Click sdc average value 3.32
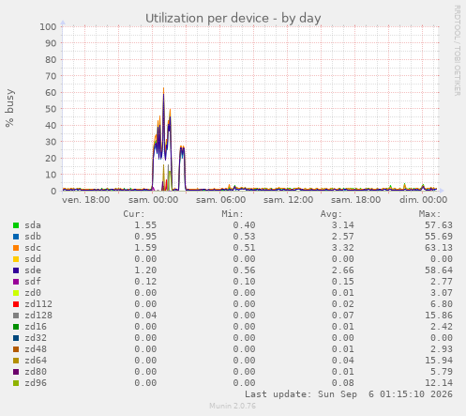Viewport: 466px width, 416px height. (x=343, y=248)
